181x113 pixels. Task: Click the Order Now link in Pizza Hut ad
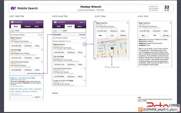38,89
